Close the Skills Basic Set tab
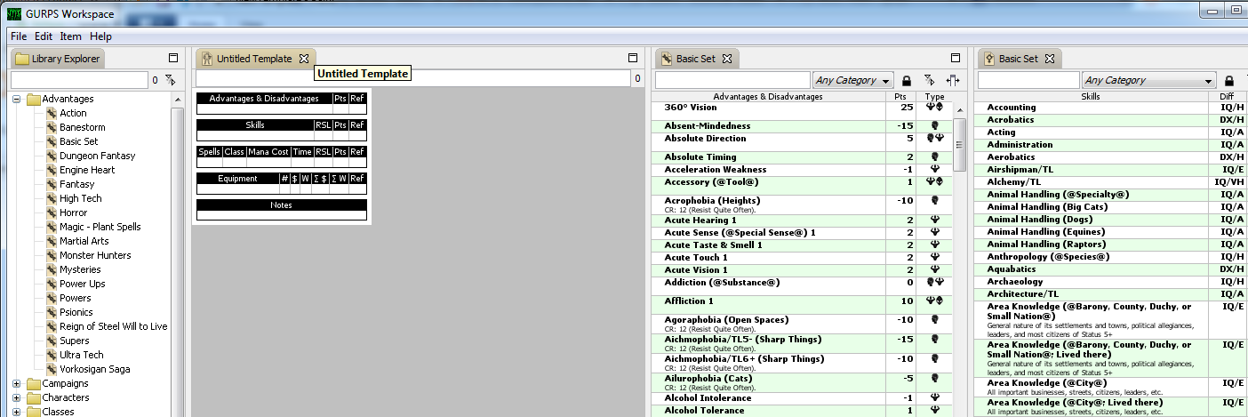This screenshot has width=1248, height=417. click(1049, 59)
